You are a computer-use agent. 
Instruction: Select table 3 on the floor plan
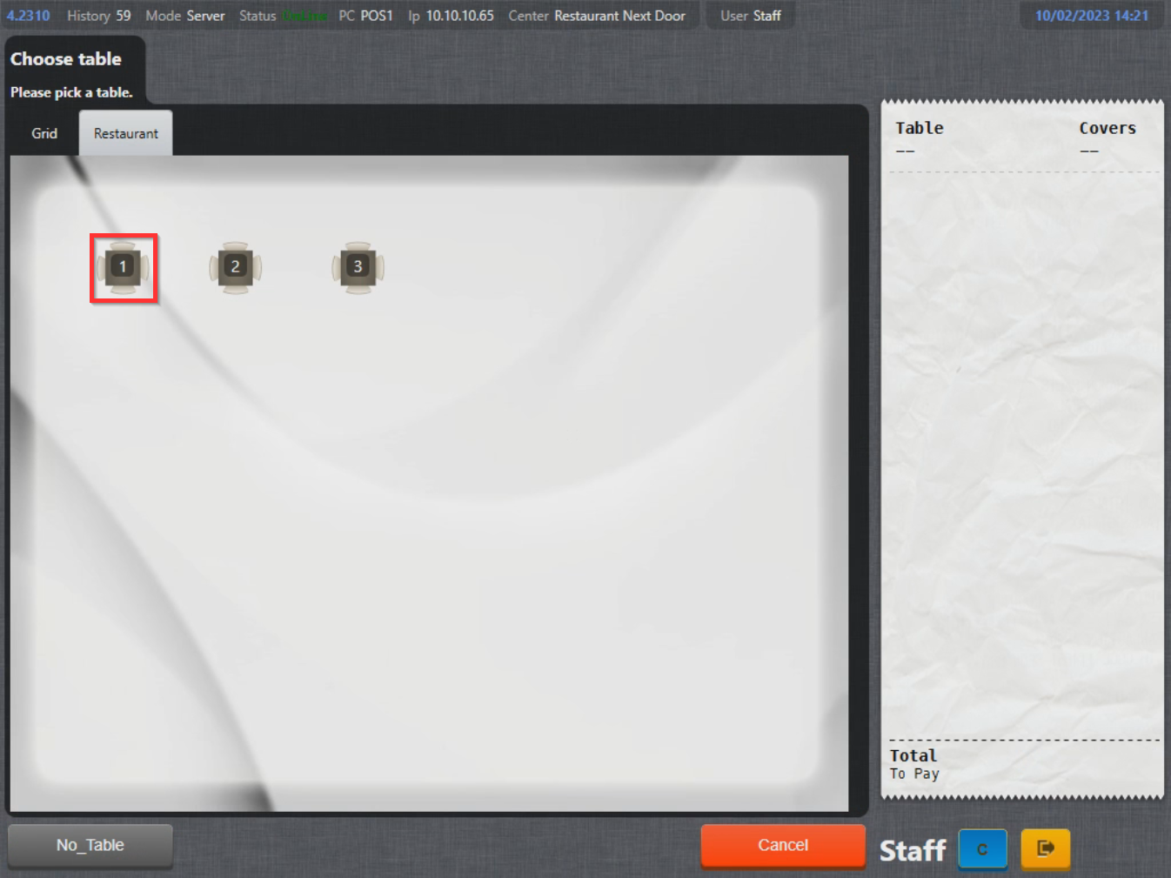coord(358,267)
